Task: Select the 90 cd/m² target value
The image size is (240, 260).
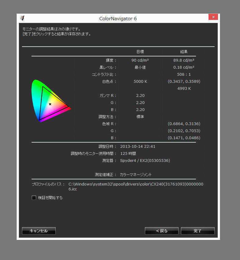Action: (140, 60)
